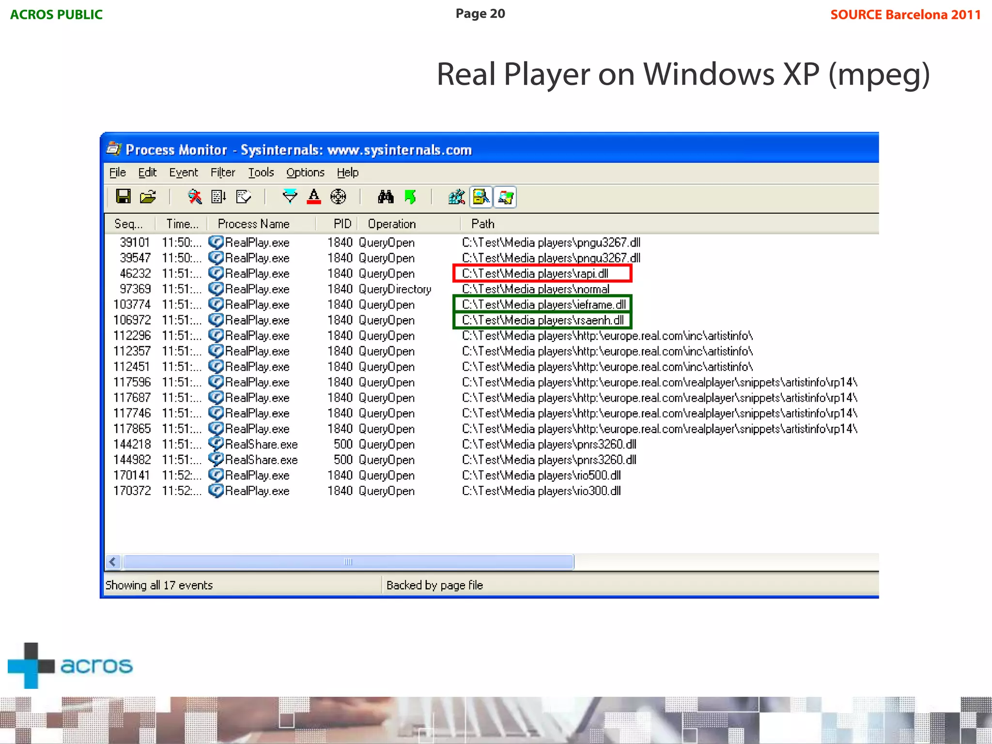The height and width of the screenshot is (744, 992).
Task: Open the Help menu
Action: point(348,172)
